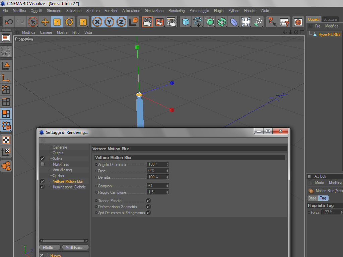Click the Effetto... button
This screenshot has height=257, width=343.
(50, 247)
